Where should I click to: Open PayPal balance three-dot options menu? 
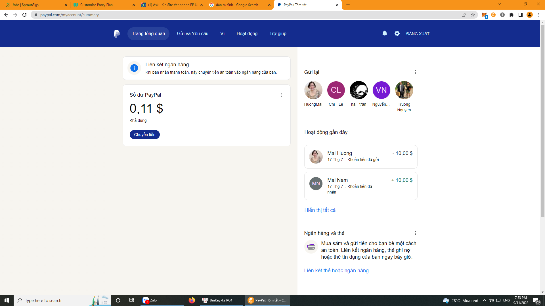click(281, 95)
